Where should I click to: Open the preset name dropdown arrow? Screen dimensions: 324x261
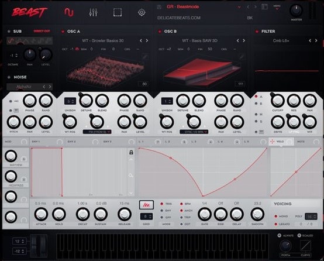239,7
